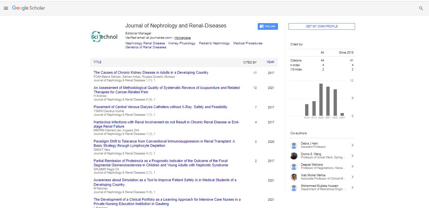Click the h-index label in Cited by table

point(295,65)
